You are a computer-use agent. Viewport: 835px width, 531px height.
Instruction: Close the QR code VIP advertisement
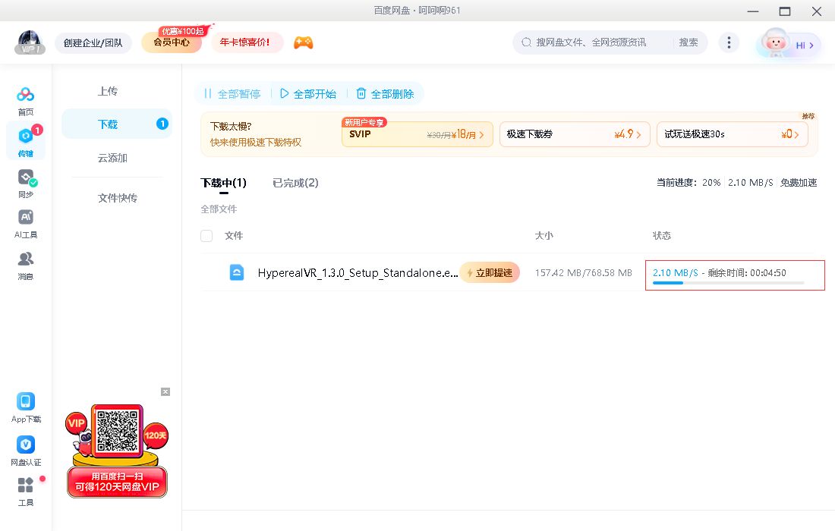click(x=165, y=392)
